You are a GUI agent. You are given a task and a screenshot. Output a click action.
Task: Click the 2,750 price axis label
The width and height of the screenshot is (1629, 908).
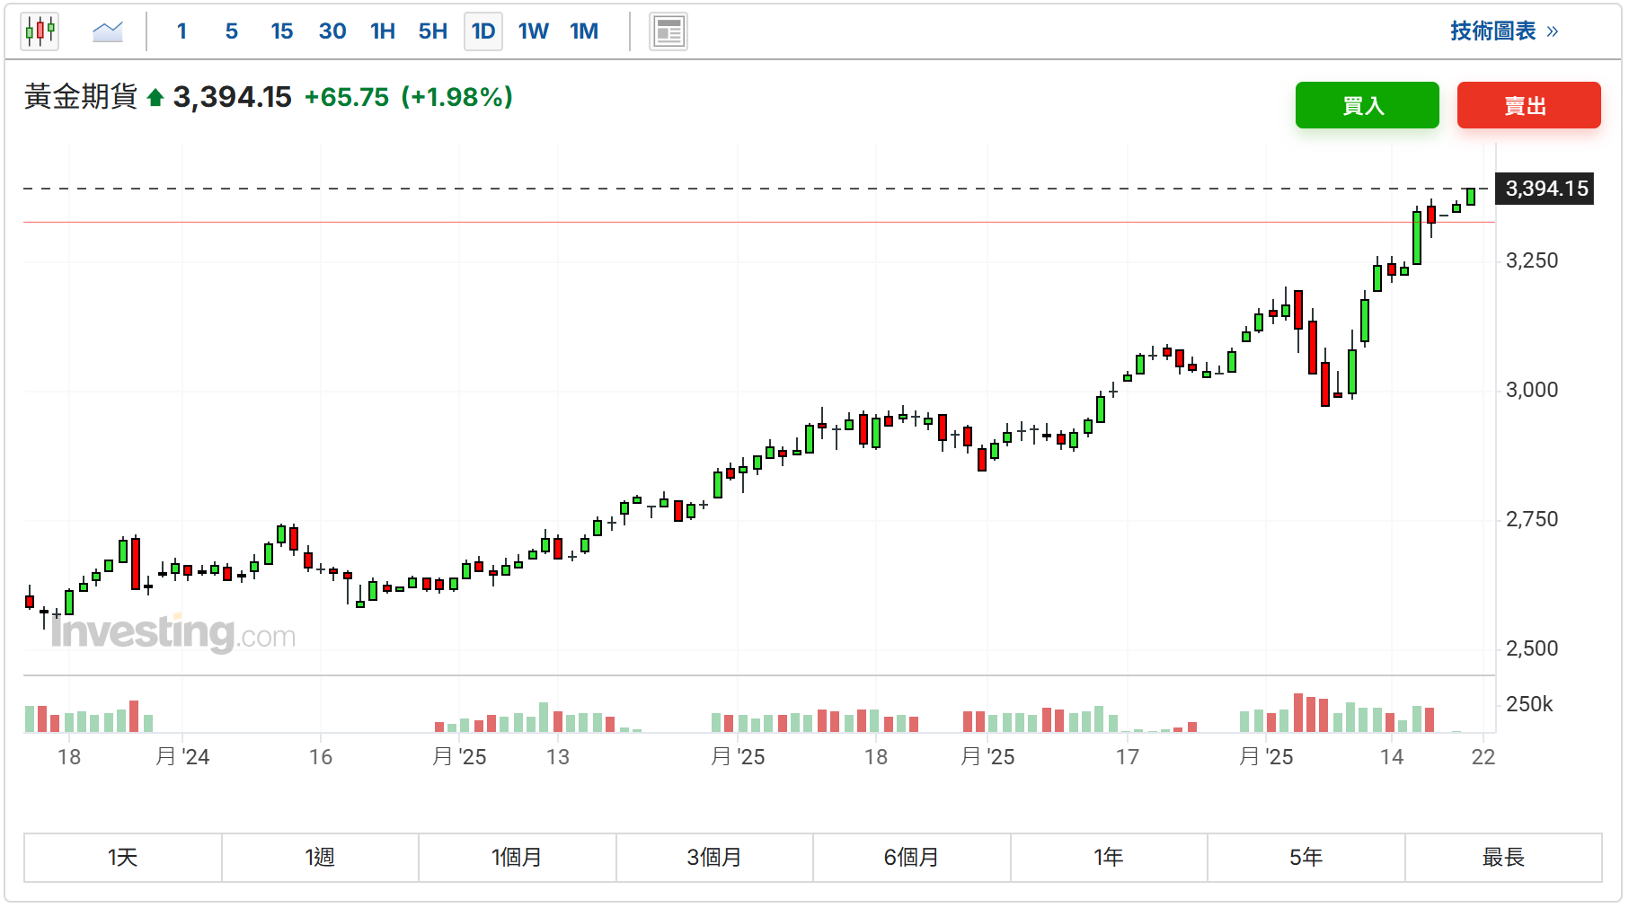[x=1532, y=519]
